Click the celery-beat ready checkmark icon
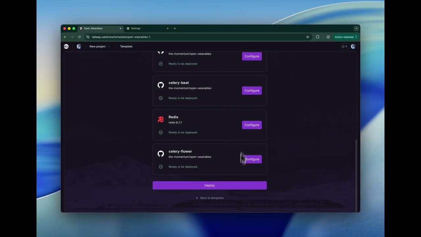This screenshot has height=237, width=421. (161, 98)
